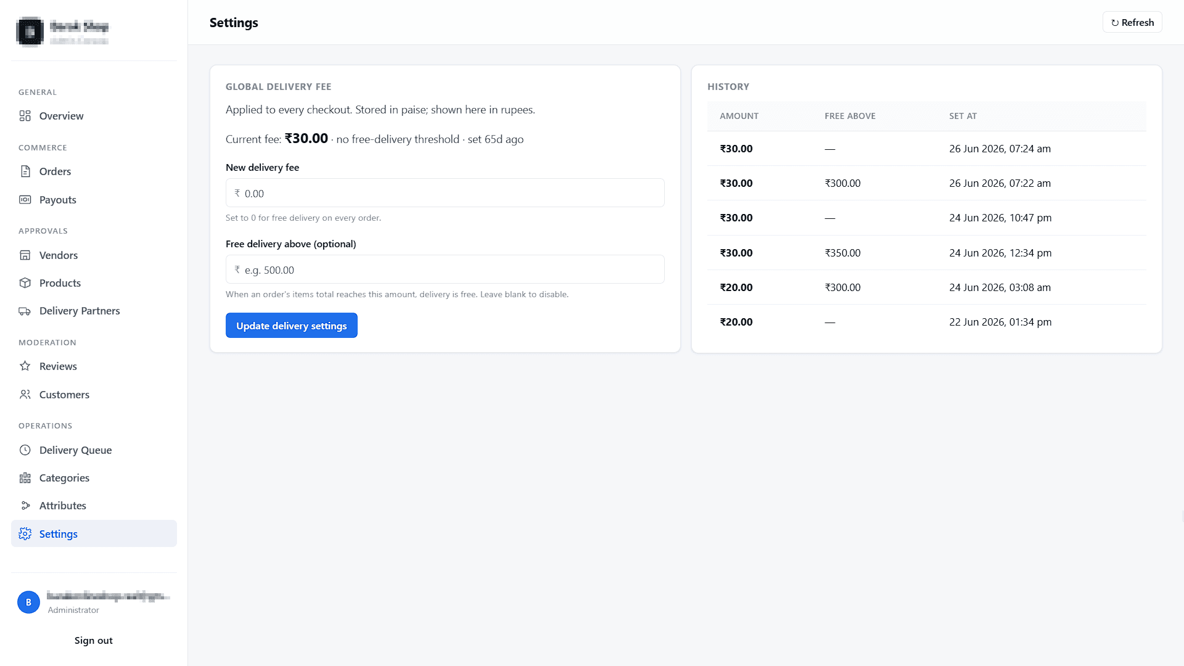This screenshot has height=666, width=1184.
Task: Click the Products box icon
Action: (x=25, y=283)
